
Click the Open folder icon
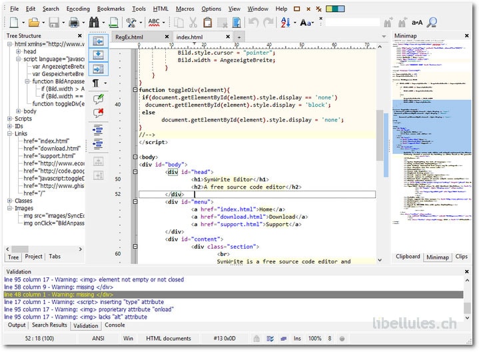click(x=34, y=22)
